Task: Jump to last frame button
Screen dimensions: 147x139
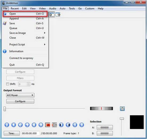Action: [82, 125]
